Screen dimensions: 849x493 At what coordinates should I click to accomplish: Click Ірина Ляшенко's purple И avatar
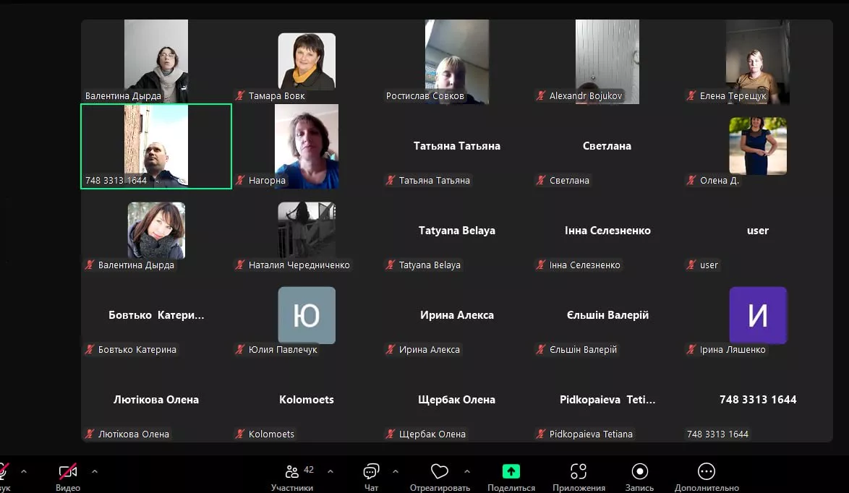click(x=757, y=315)
